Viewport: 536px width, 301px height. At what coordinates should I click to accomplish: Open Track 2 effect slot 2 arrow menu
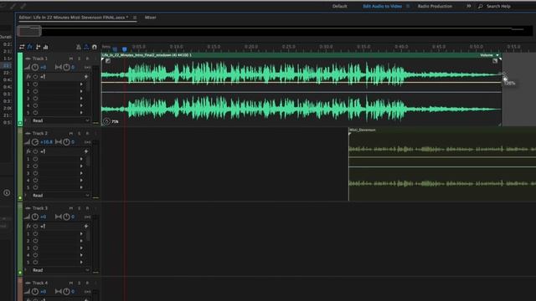click(81, 166)
